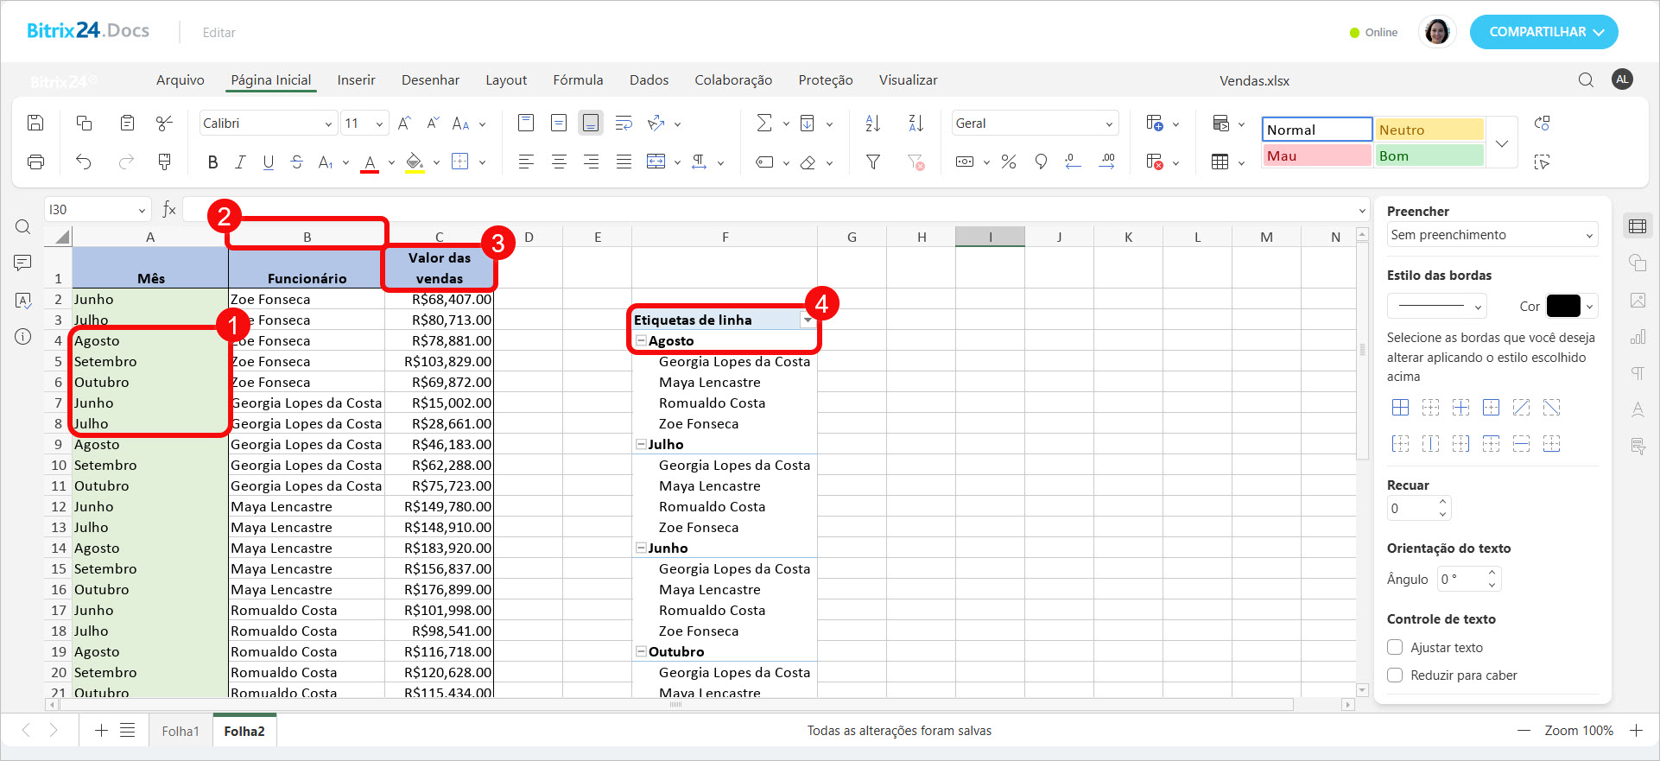Click the Save icon in the toolbar

pyautogui.click(x=35, y=123)
